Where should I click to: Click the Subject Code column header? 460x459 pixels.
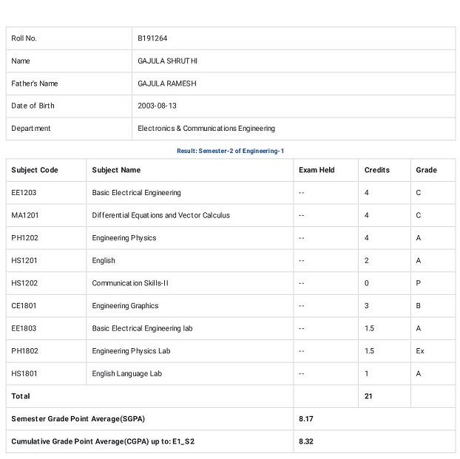tap(35, 170)
